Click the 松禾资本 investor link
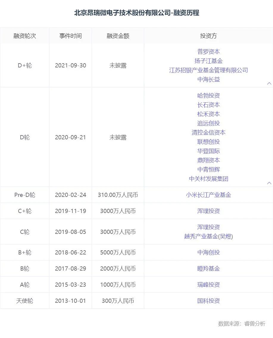The image size is (273, 338). [208, 114]
